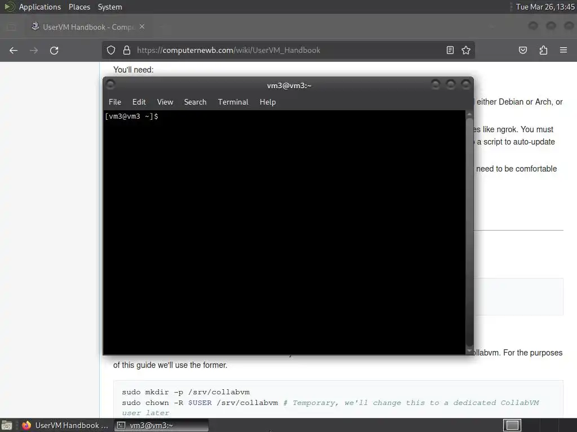Open tracking protection shield icon
Image resolution: width=577 pixels, height=432 pixels.
click(x=111, y=50)
